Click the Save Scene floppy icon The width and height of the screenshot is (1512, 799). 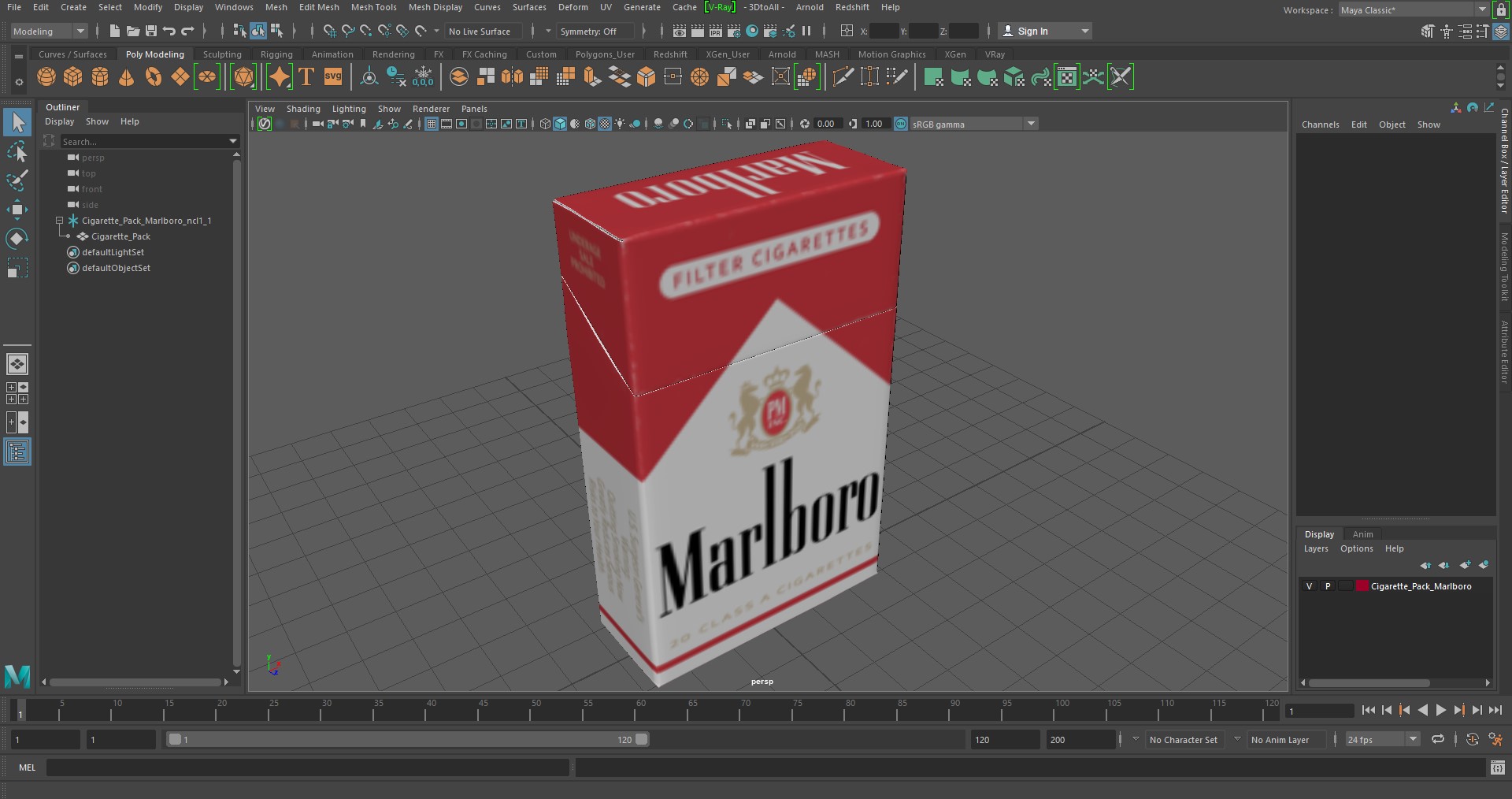tap(151, 31)
